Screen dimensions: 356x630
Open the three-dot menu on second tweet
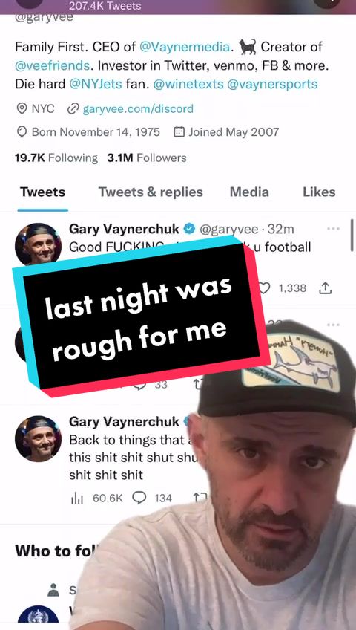pyautogui.click(x=333, y=325)
